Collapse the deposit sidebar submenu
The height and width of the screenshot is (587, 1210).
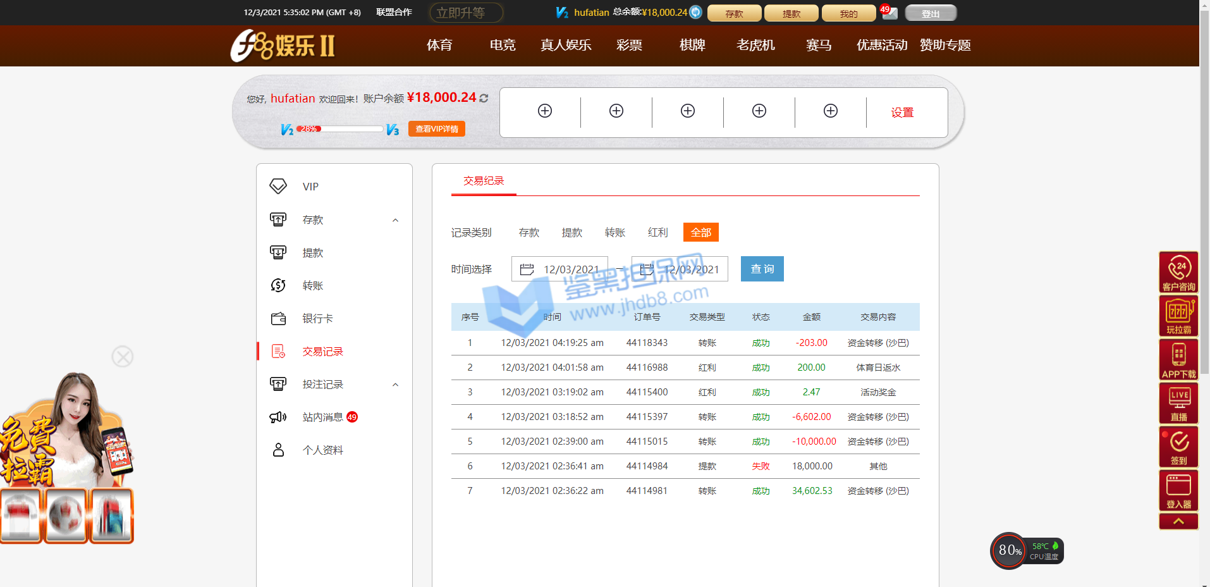pos(396,220)
